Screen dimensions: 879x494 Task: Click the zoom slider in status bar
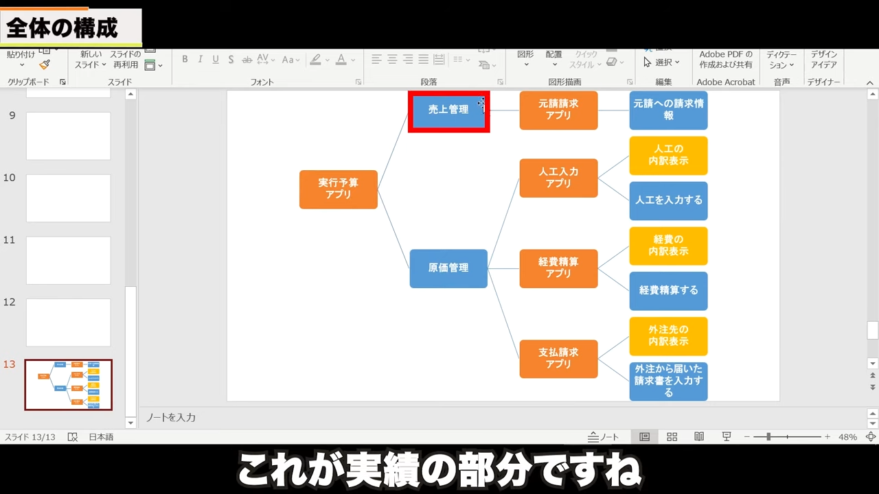pyautogui.click(x=768, y=437)
